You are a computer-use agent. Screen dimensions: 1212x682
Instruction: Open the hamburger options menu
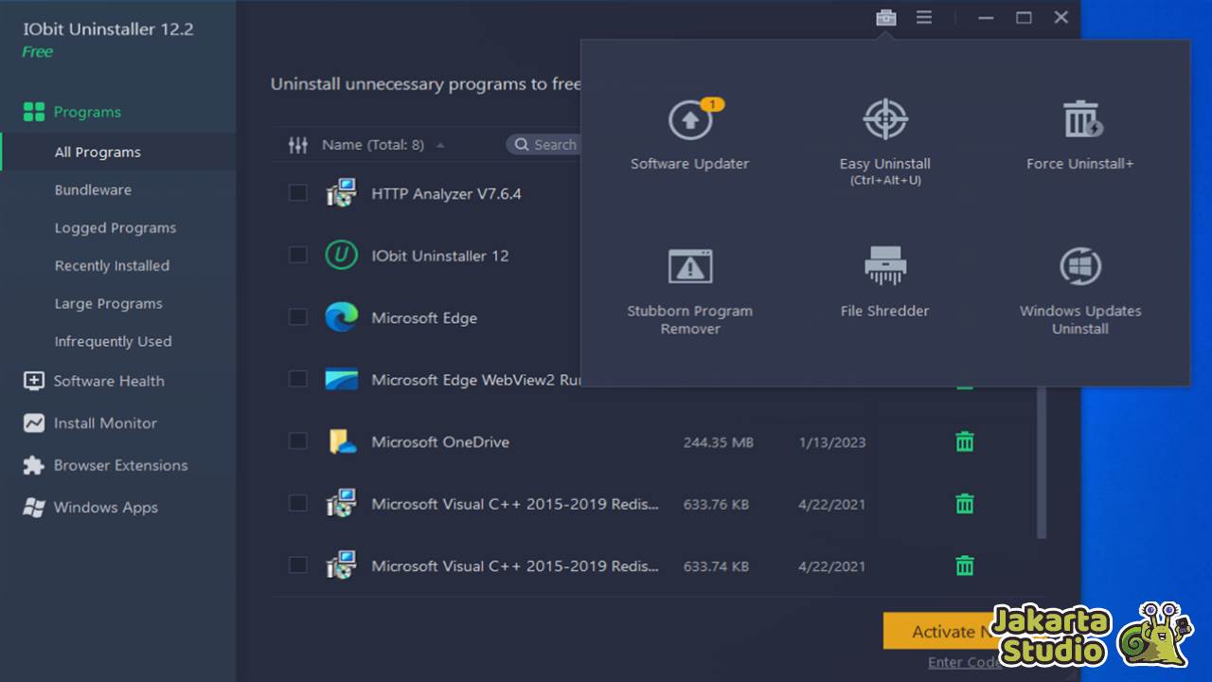coord(924,18)
